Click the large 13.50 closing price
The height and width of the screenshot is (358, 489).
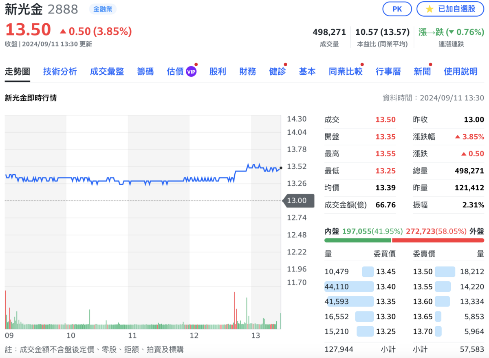click(28, 30)
